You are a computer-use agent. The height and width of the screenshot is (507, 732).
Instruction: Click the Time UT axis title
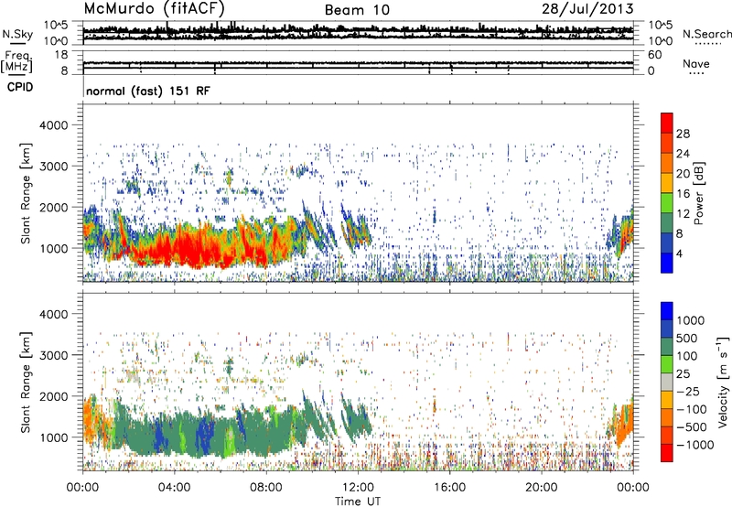[x=358, y=502]
